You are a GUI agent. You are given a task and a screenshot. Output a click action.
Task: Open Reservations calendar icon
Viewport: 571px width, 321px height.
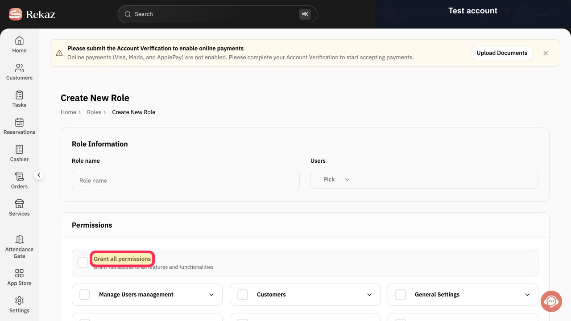19,122
